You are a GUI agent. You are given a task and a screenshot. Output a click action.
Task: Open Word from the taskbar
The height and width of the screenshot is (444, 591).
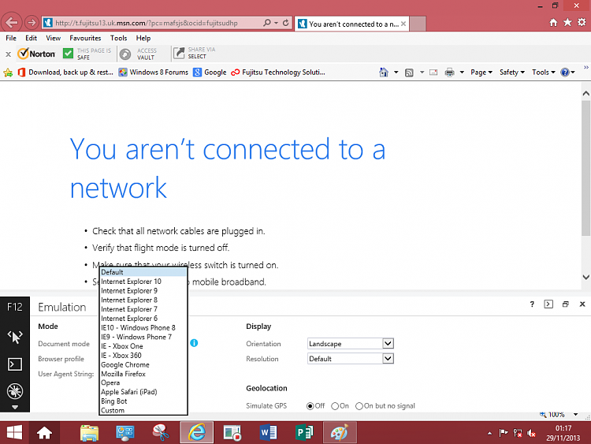tap(268, 433)
